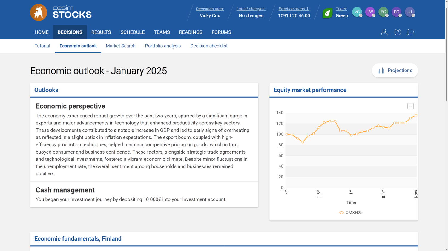Open the help question mark icon
This screenshot has height=251, width=448.
[398, 32]
